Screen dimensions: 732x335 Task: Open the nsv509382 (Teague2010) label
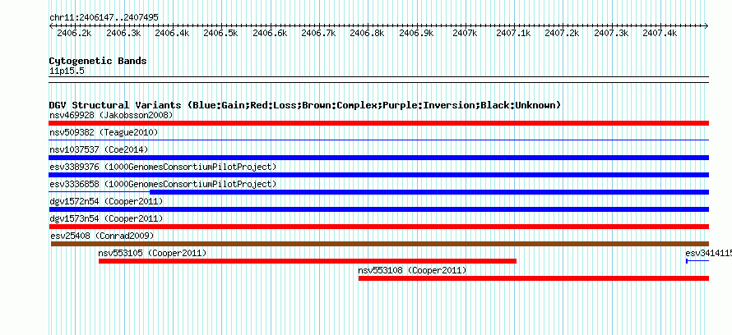[104, 132]
